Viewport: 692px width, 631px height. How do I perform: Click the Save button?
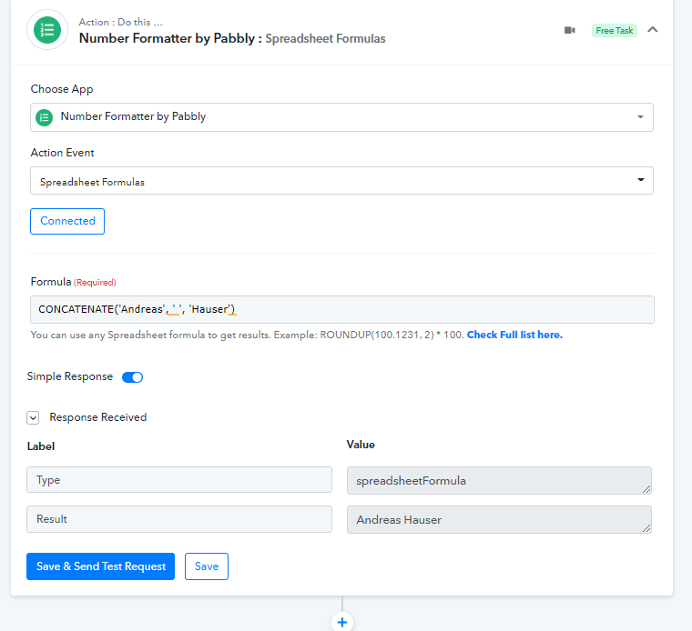[207, 566]
